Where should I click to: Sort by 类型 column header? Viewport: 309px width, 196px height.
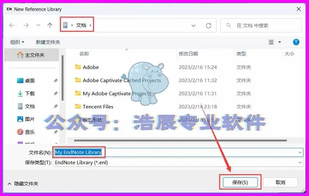241,54
